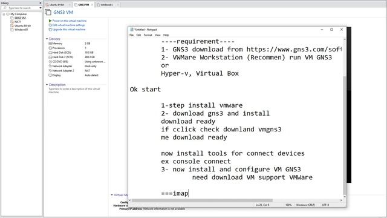
Task: Collapse the Description section
Action: pyautogui.click(x=47, y=85)
